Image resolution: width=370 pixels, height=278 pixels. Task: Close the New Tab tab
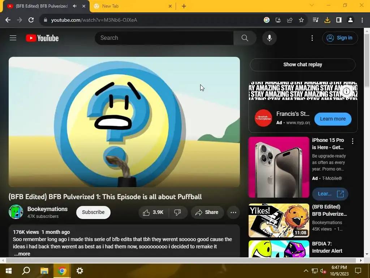click(x=170, y=6)
